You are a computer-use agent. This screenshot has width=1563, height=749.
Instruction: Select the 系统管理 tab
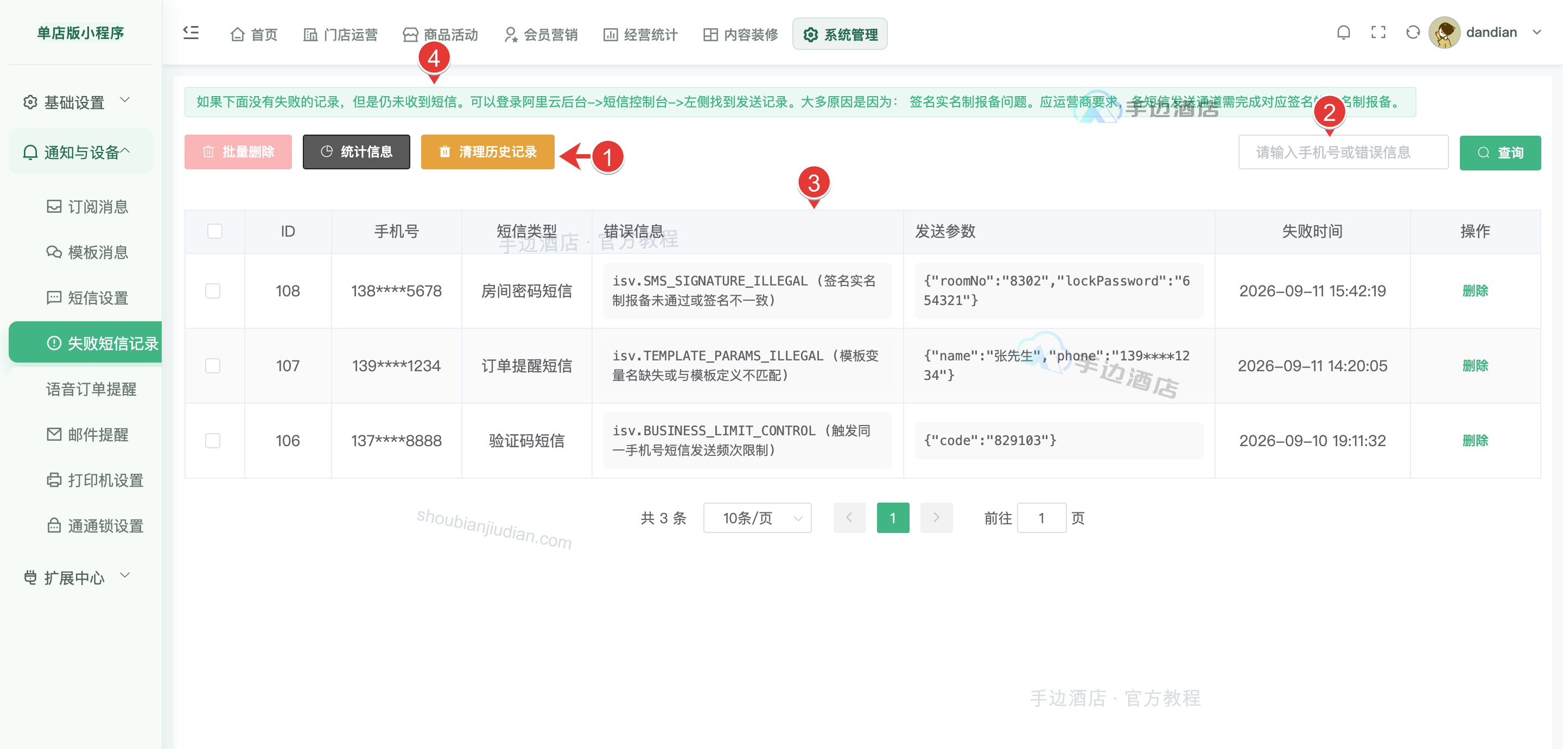coord(840,35)
